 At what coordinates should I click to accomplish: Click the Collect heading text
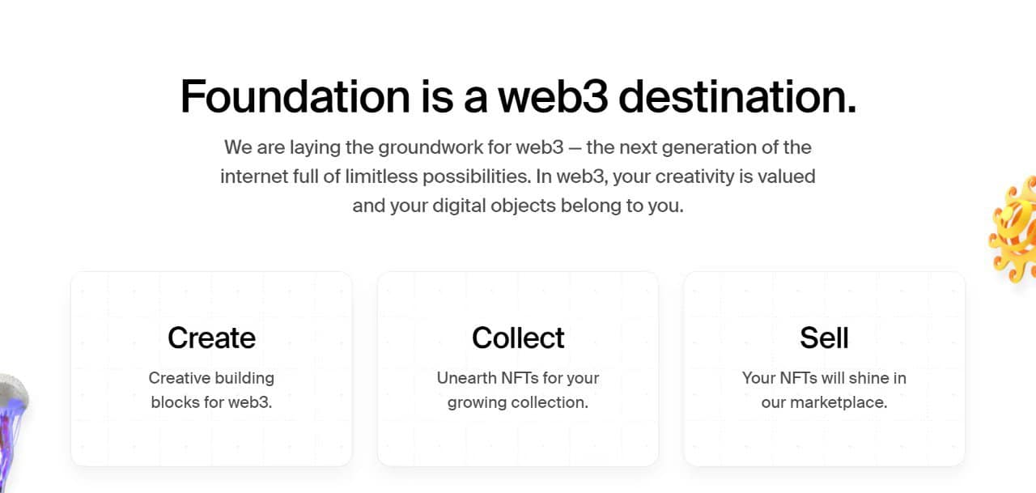(x=518, y=338)
